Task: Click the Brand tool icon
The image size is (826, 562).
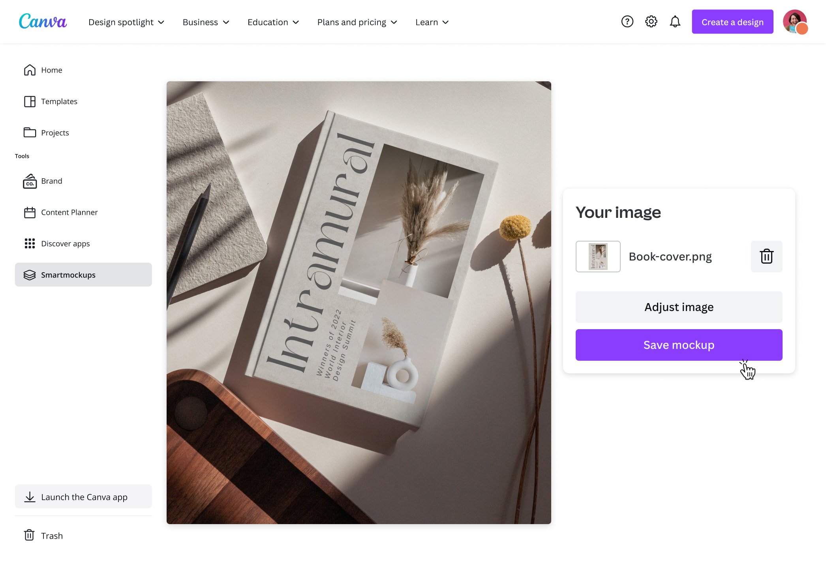Action: point(29,181)
